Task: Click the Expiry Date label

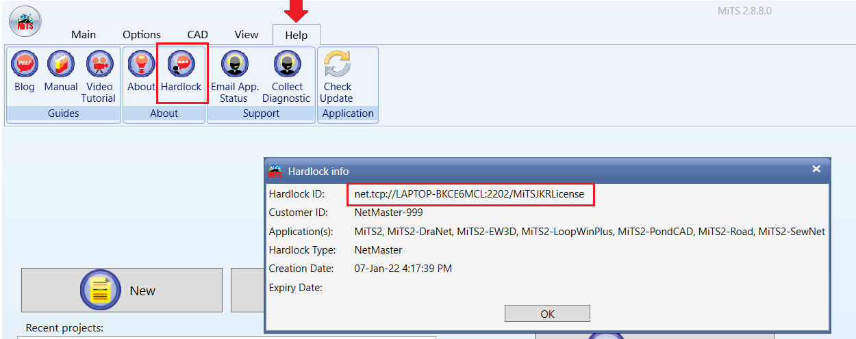Action: [x=296, y=288]
